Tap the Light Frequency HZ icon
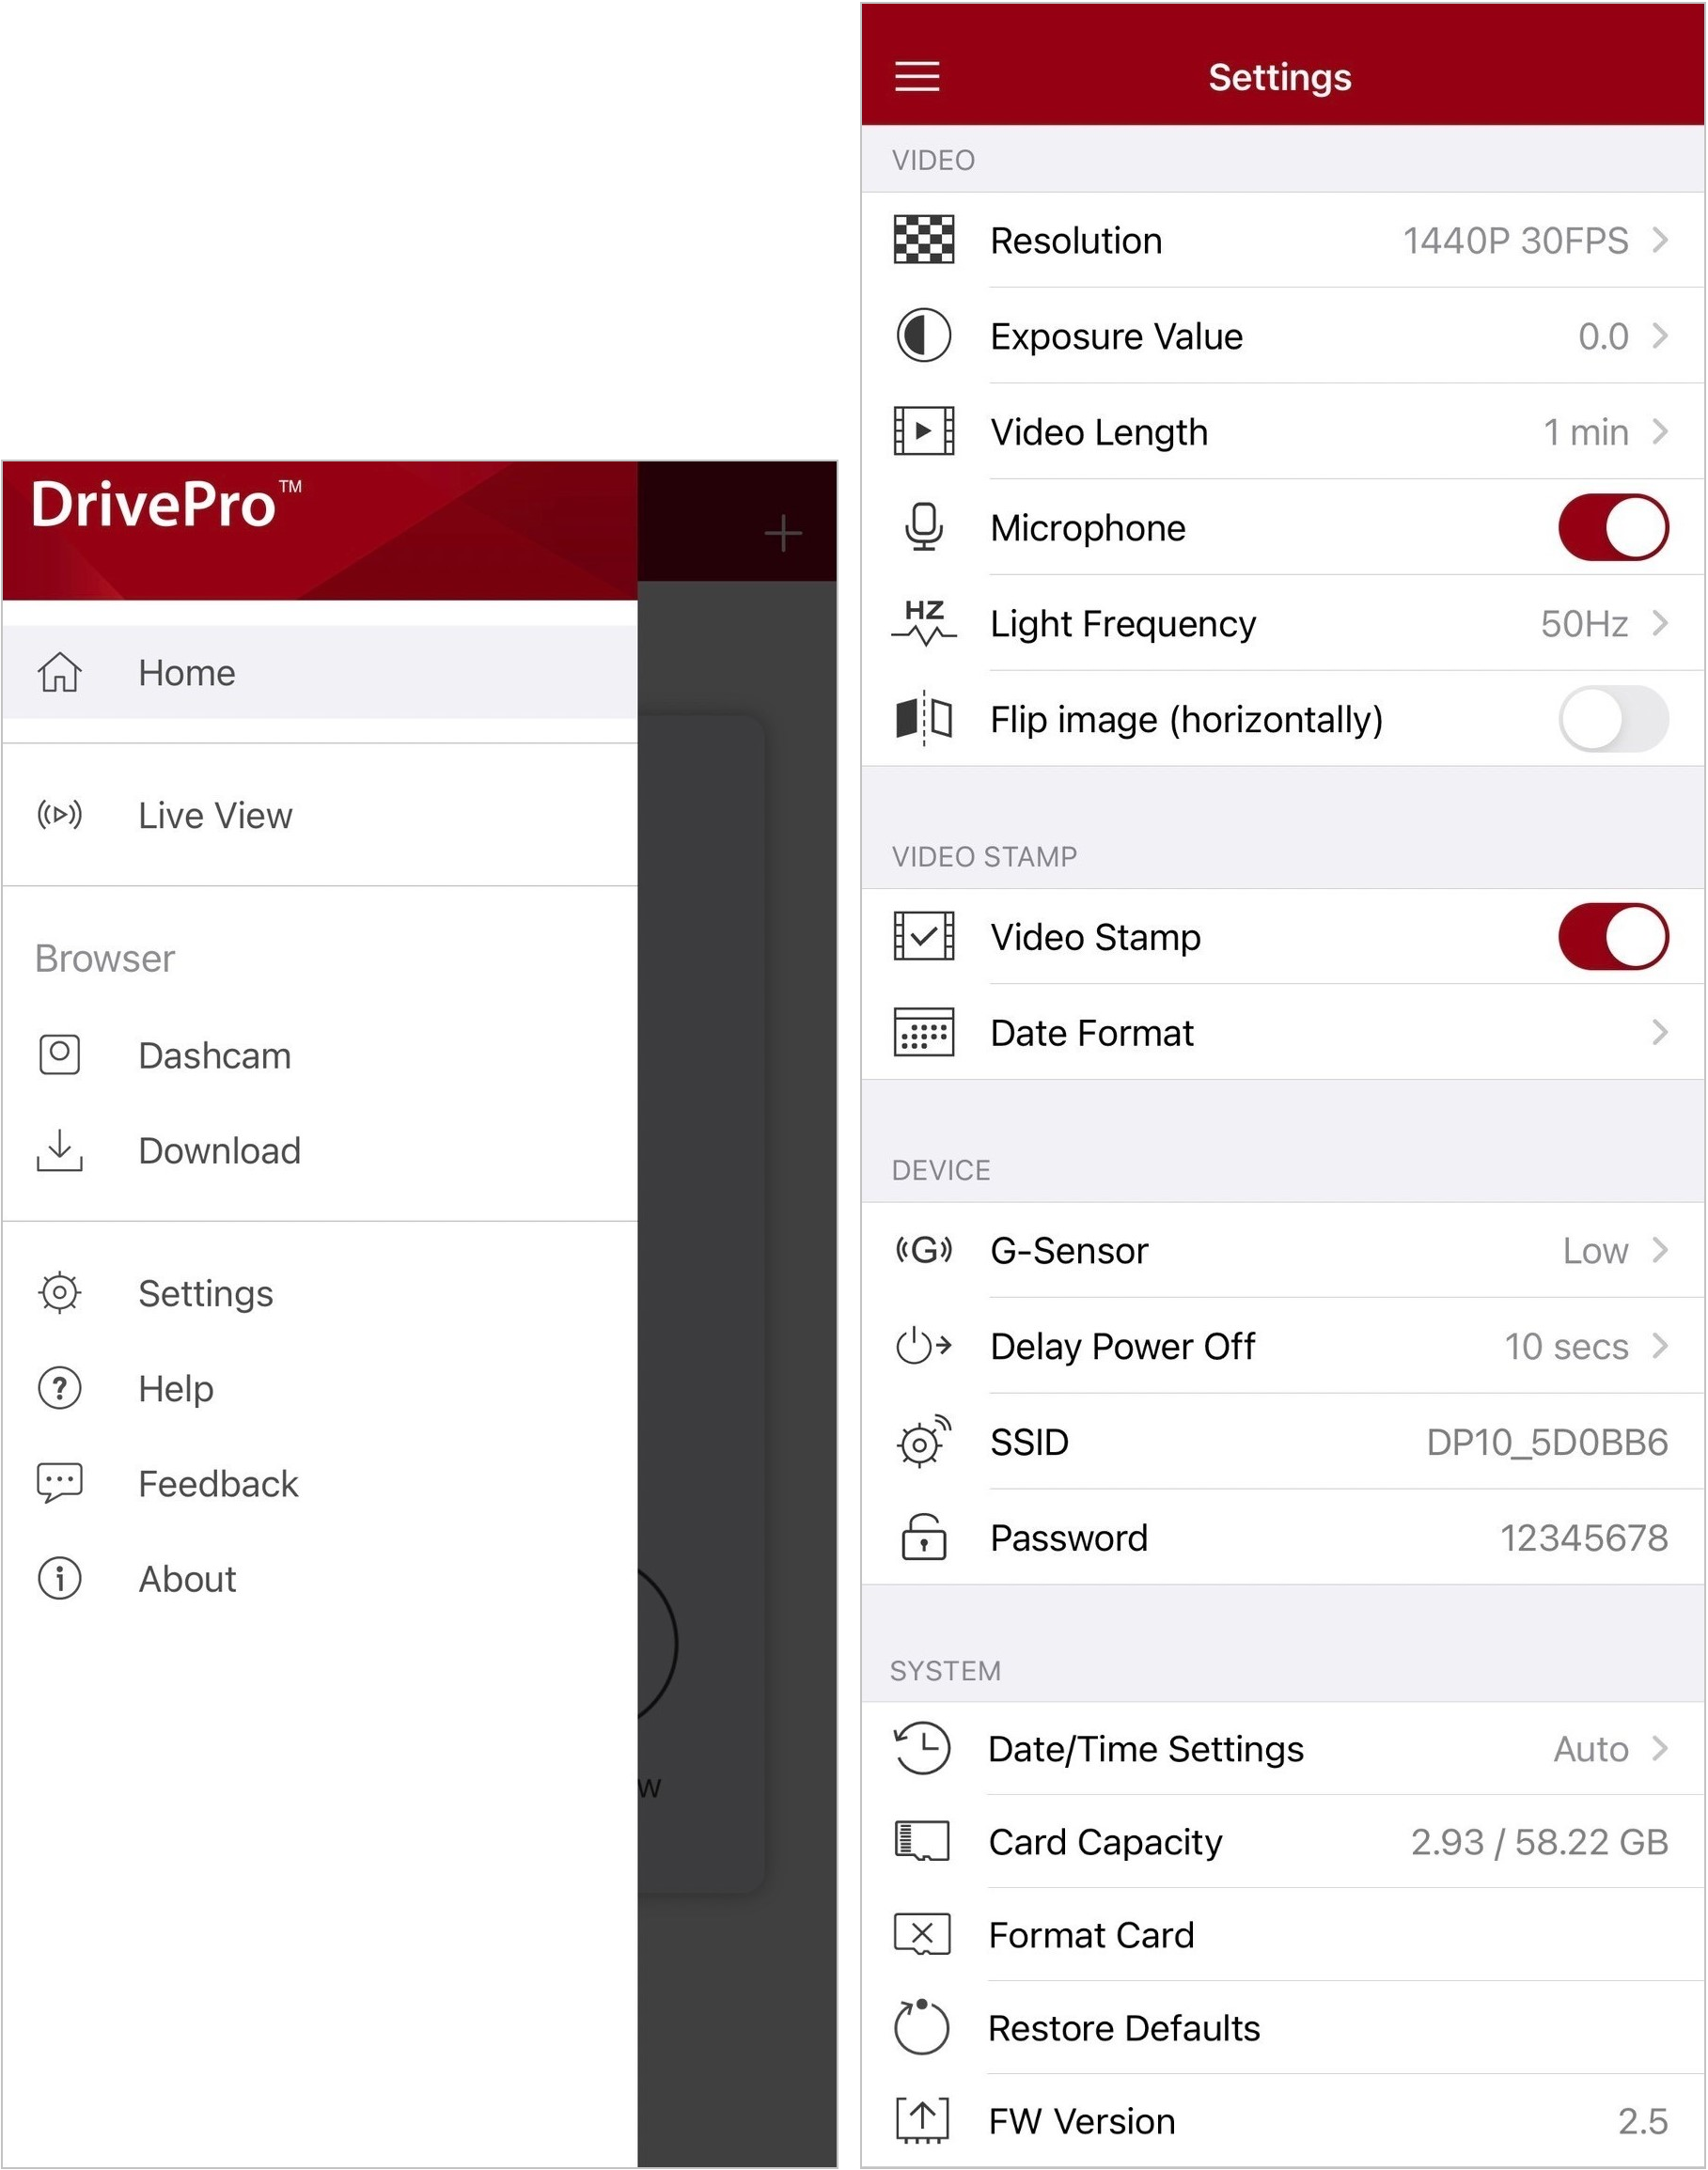This screenshot has width=1708, height=2170. click(x=923, y=624)
